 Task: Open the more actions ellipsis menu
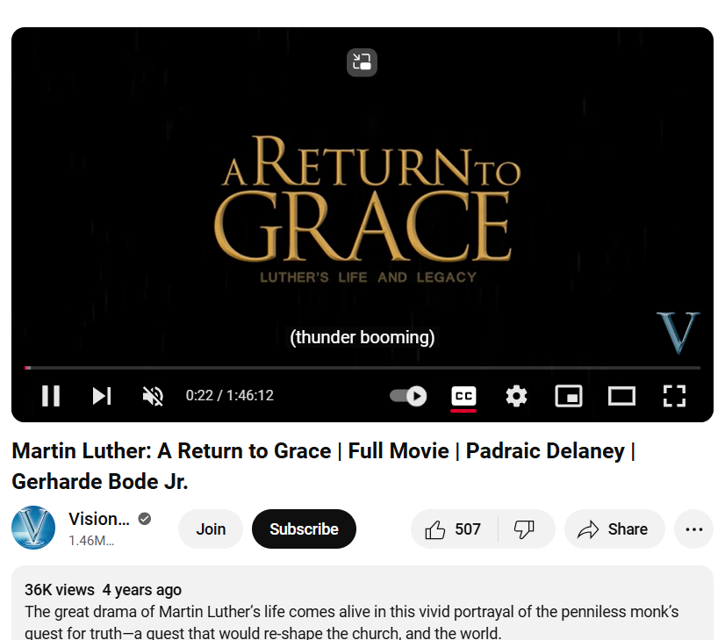(x=693, y=529)
